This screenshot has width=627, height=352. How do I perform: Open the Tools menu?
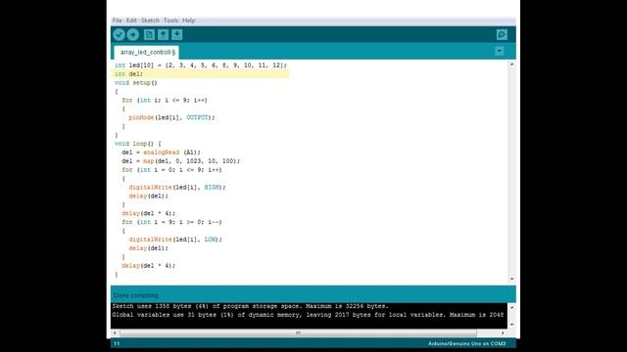(x=170, y=21)
